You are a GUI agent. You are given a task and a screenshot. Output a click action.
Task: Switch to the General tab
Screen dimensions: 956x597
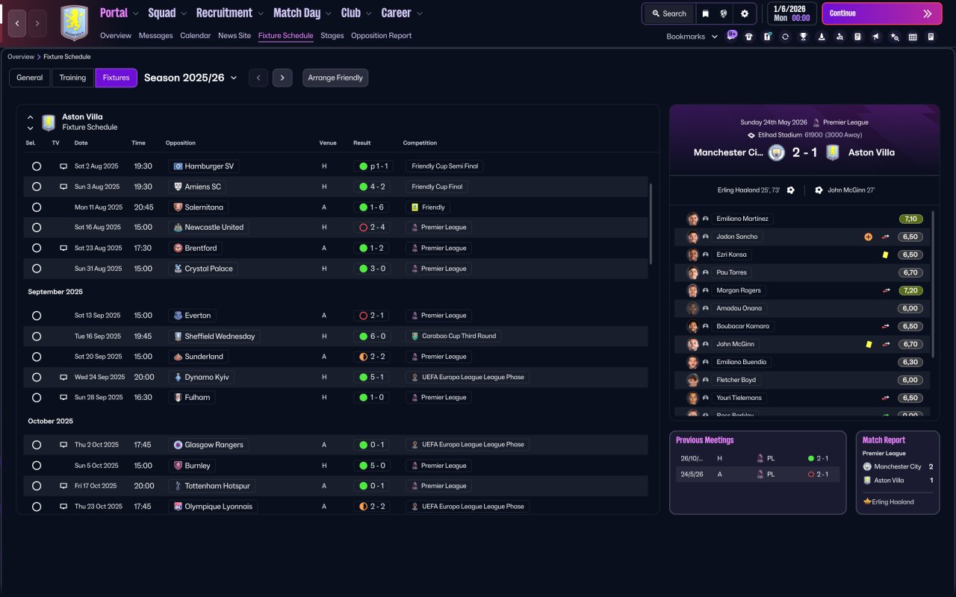30,78
